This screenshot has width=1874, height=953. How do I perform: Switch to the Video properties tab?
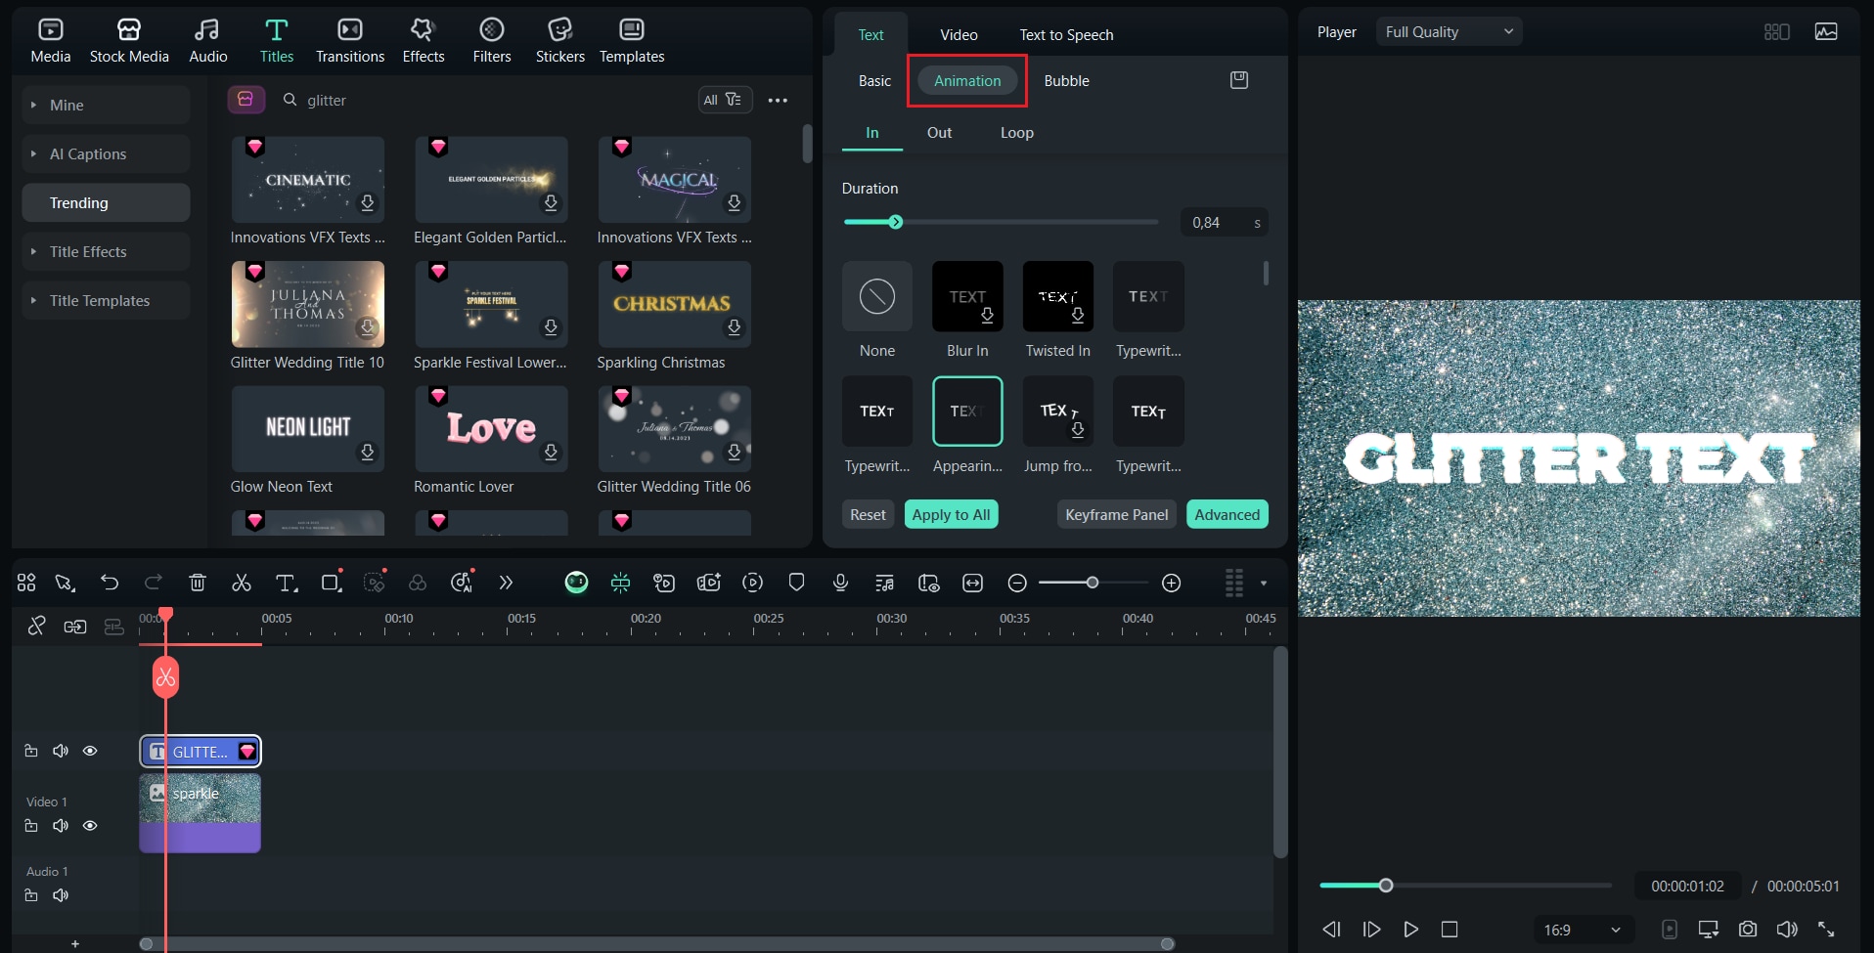[x=959, y=34]
